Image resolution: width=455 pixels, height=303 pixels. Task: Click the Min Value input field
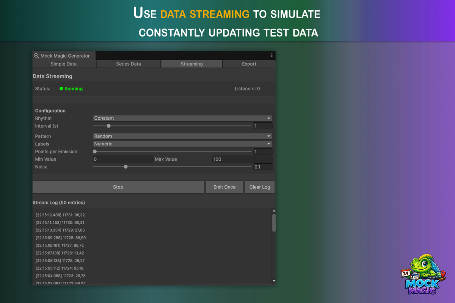point(123,159)
